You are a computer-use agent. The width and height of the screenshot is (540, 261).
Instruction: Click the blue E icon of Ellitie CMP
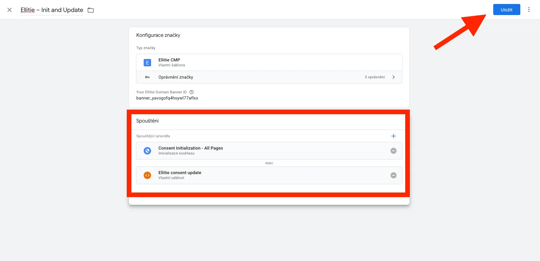(147, 63)
